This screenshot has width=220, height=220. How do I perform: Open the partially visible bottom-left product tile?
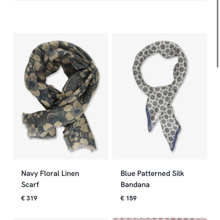point(60,219)
